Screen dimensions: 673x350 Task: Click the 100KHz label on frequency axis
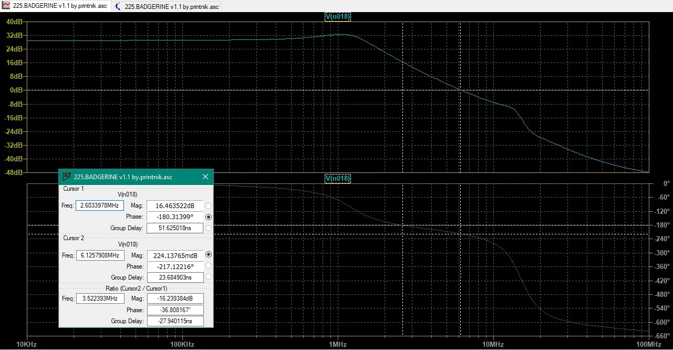[182, 345]
